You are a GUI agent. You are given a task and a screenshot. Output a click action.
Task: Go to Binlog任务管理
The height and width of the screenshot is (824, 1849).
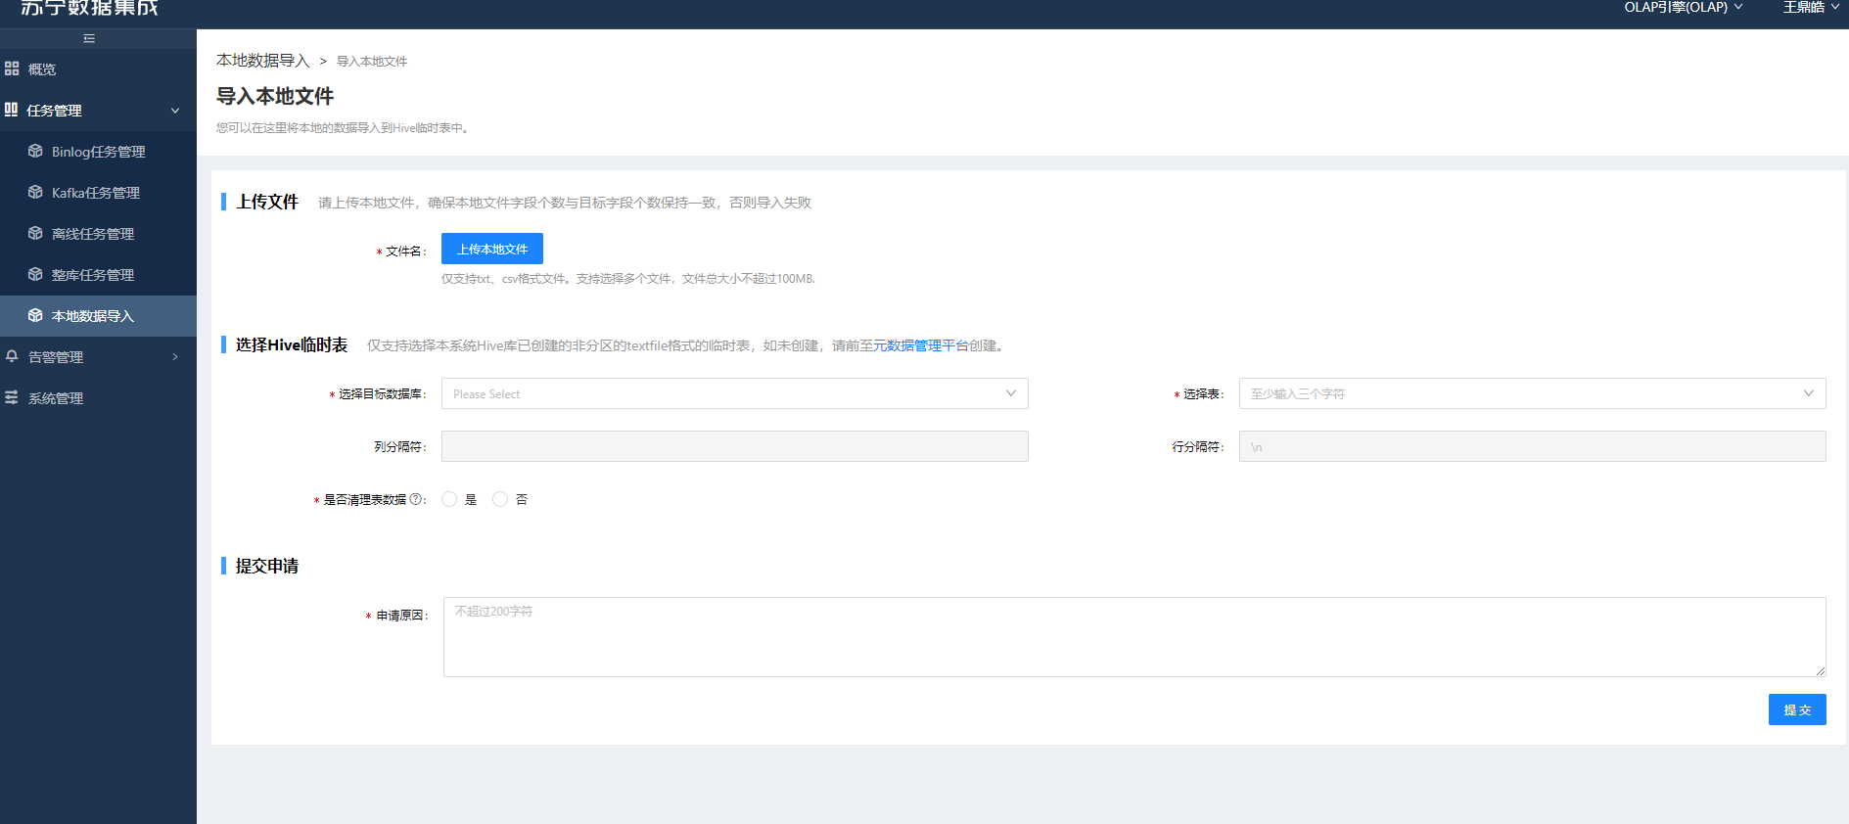98,152
